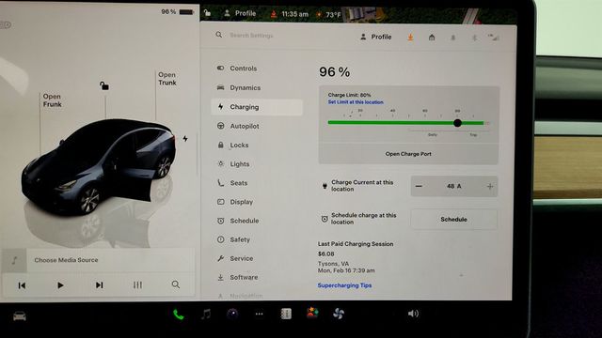
Task: Tap the car icon at the dock's left end
Action: pyautogui.click(x=20, y=316)
